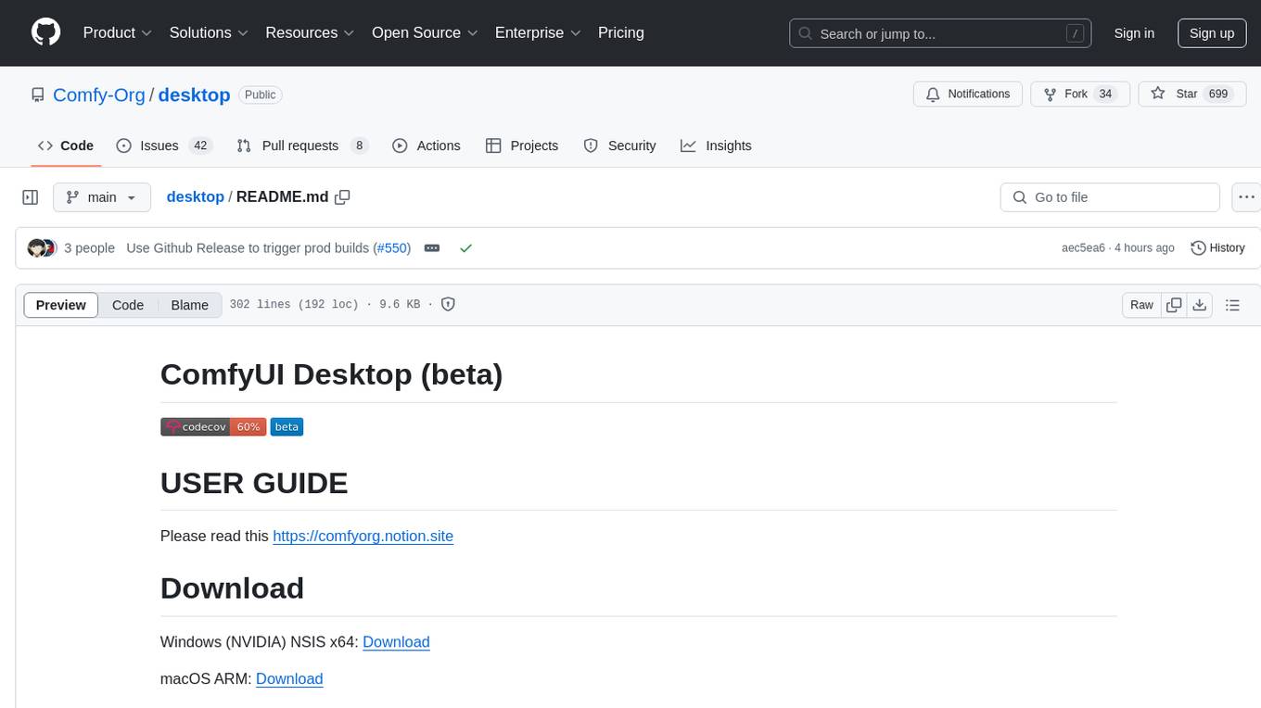Open the main branch selector dropdown
The width and height of the screenshot is (1261, 708).
pyautogui.click(x=102, y=197)
